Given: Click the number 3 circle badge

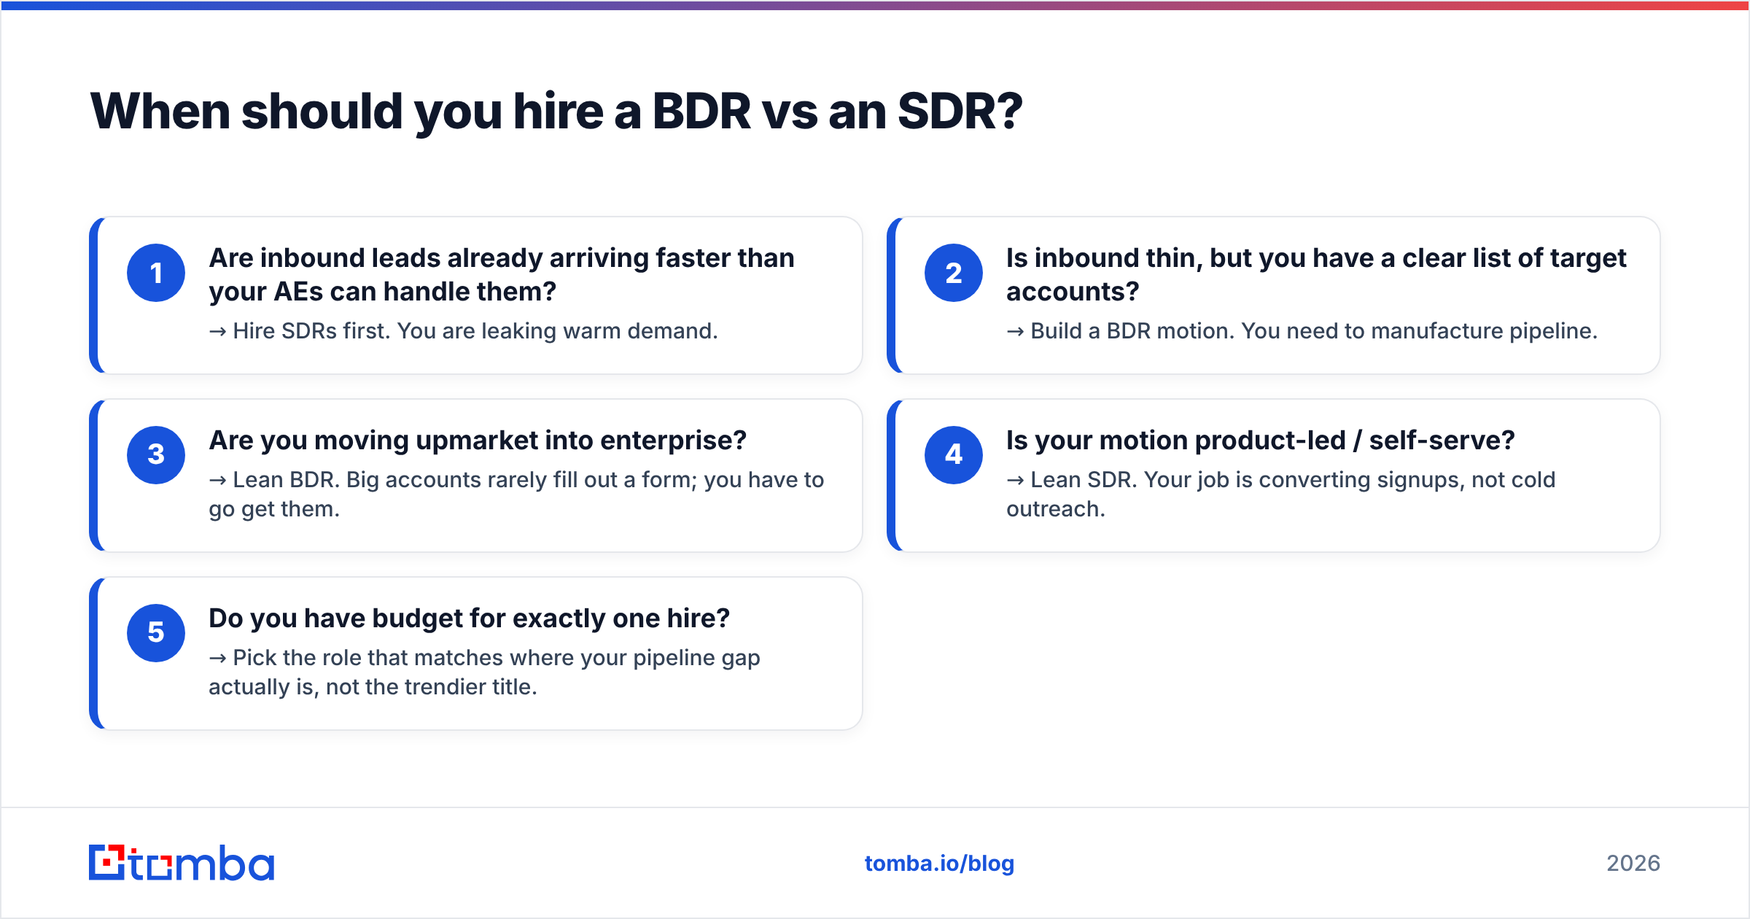Looking at the screenshot, I should tap(156, 455).
